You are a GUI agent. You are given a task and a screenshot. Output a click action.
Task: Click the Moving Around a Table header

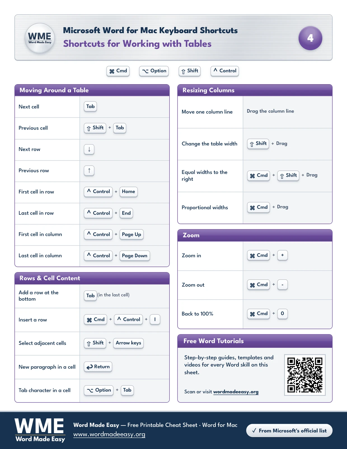click(92, 90)
